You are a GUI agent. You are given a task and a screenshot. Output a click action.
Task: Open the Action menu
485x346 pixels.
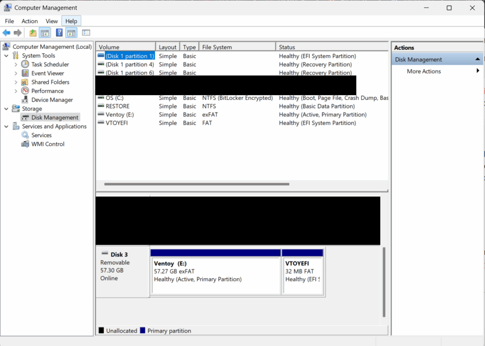point(29,21)
